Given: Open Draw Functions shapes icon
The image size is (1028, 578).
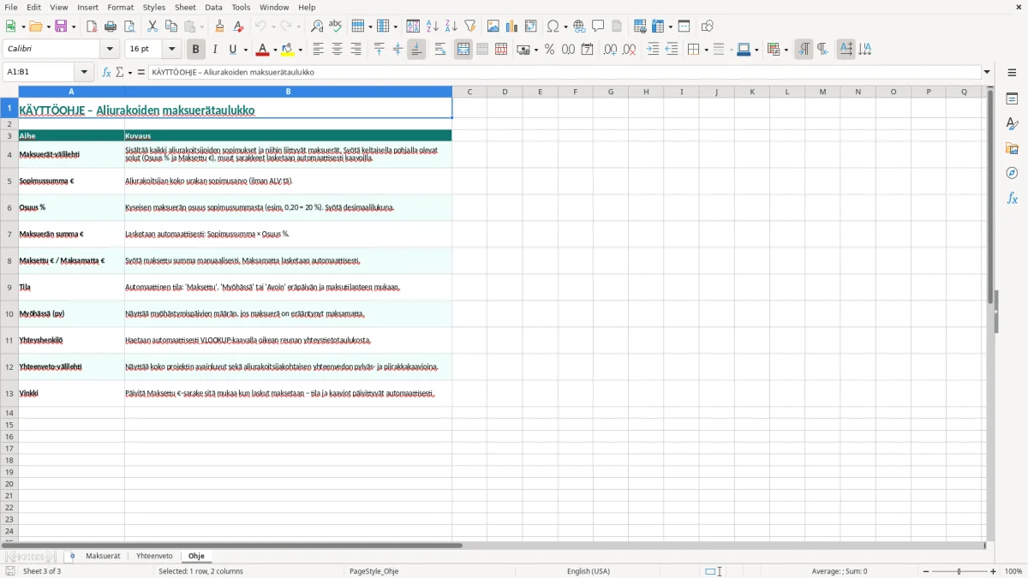Looking at the screenshot, I should tap(707, 27).
